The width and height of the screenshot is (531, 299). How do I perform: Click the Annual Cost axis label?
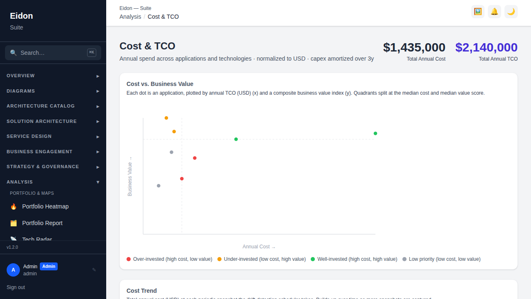[259, 247]
